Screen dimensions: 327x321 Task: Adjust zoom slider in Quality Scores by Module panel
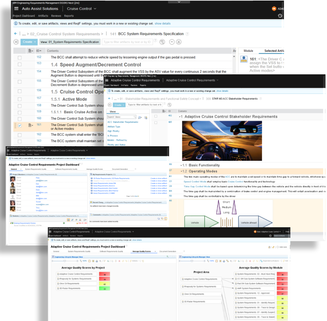pyautogui.click(x=192, y=261)
